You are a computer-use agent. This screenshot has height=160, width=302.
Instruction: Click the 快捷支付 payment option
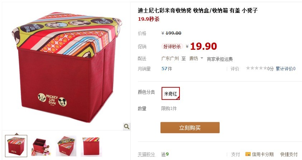pos(289,154)
